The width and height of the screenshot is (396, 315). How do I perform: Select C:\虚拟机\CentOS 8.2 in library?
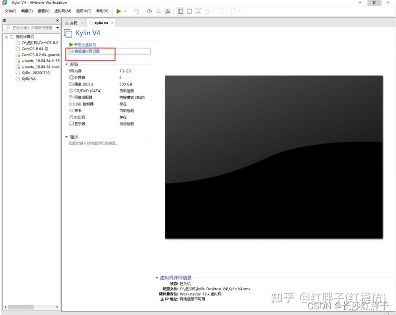pyautogui.click(x=37, y=43)
